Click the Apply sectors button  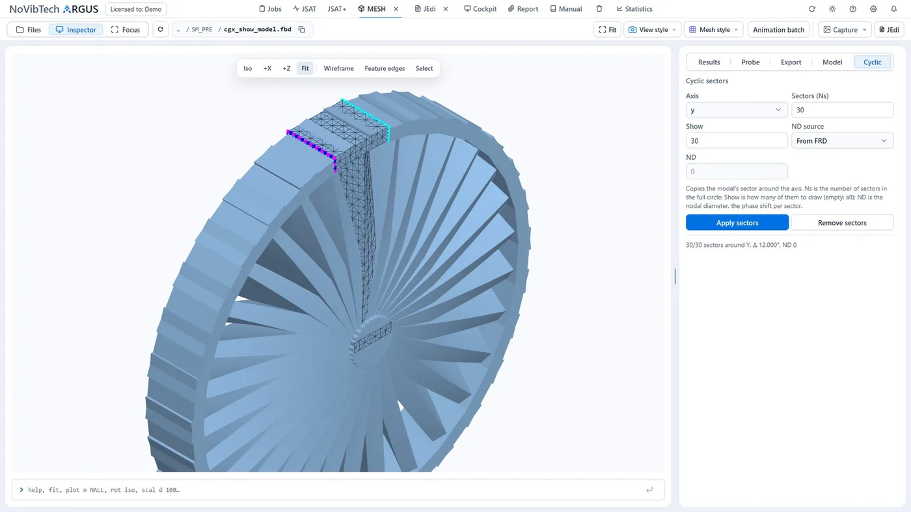[x=737, y=223]
